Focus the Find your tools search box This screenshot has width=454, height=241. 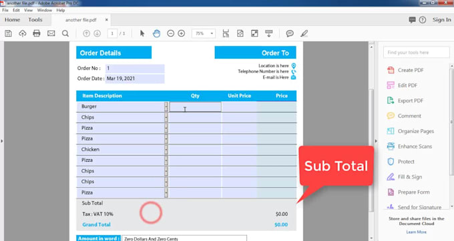[x=417, y=53]
